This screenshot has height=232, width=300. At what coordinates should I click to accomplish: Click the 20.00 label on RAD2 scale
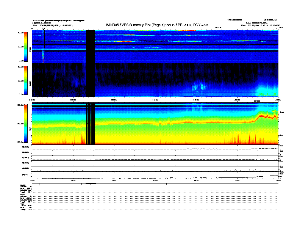(21, 47)
